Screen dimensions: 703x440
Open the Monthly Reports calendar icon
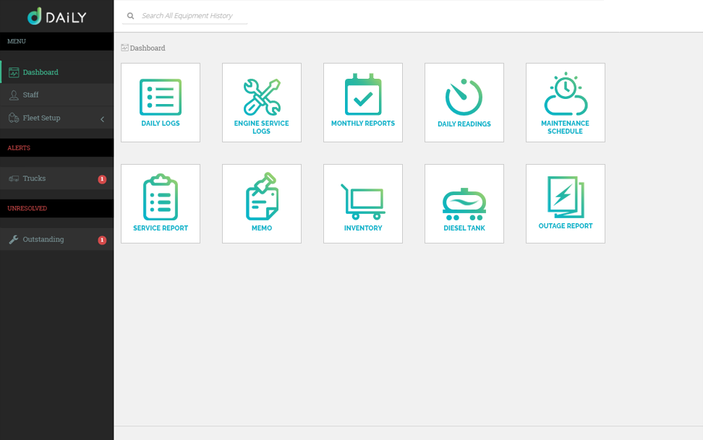tap(362, 95)
